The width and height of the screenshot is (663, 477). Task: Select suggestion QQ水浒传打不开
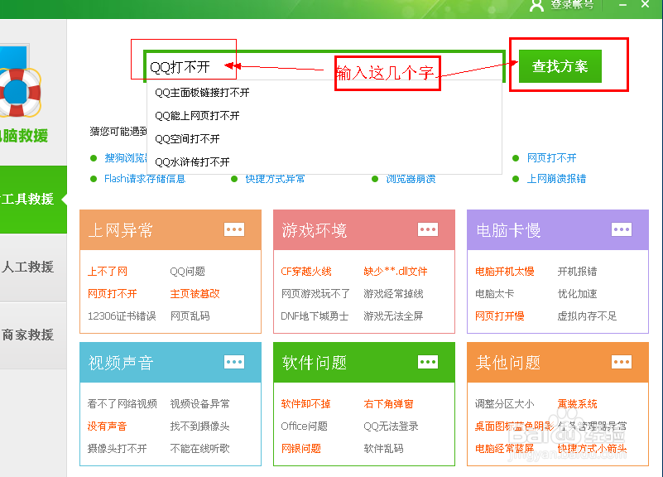tap(192, 162)
